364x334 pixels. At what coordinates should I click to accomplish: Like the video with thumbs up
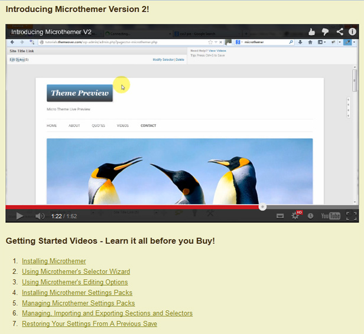[x=312, y=32]
